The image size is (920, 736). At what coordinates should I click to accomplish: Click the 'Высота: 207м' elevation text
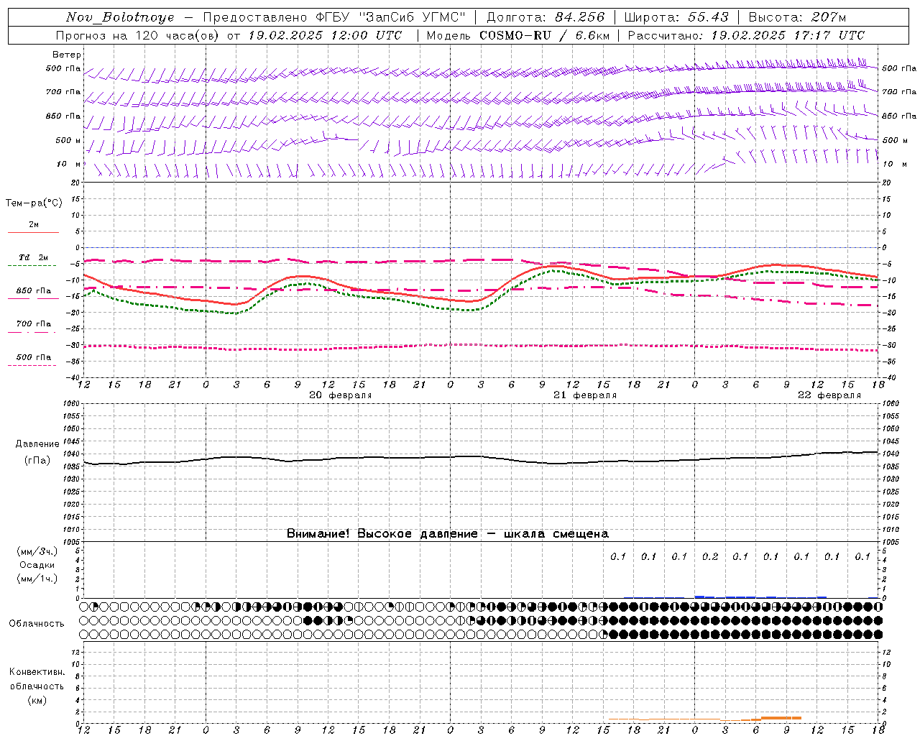click(x=797, y=17)
